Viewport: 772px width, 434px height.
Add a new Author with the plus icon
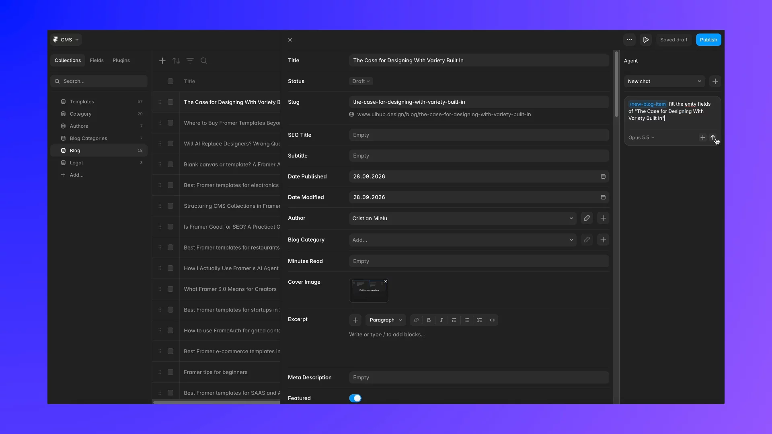[603, 218]
